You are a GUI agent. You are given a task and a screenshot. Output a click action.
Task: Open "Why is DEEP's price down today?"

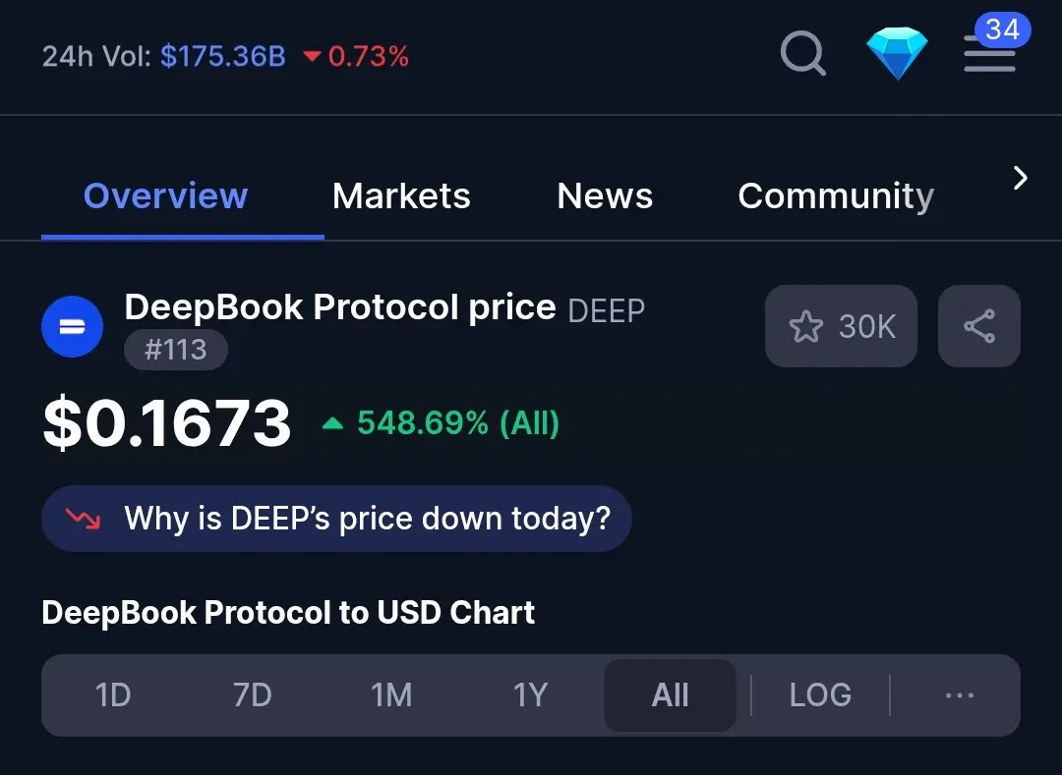point(336,519)
